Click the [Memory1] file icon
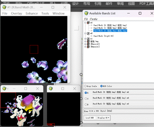Viewport: 154px width, 127px height. [x=88, y=47]
